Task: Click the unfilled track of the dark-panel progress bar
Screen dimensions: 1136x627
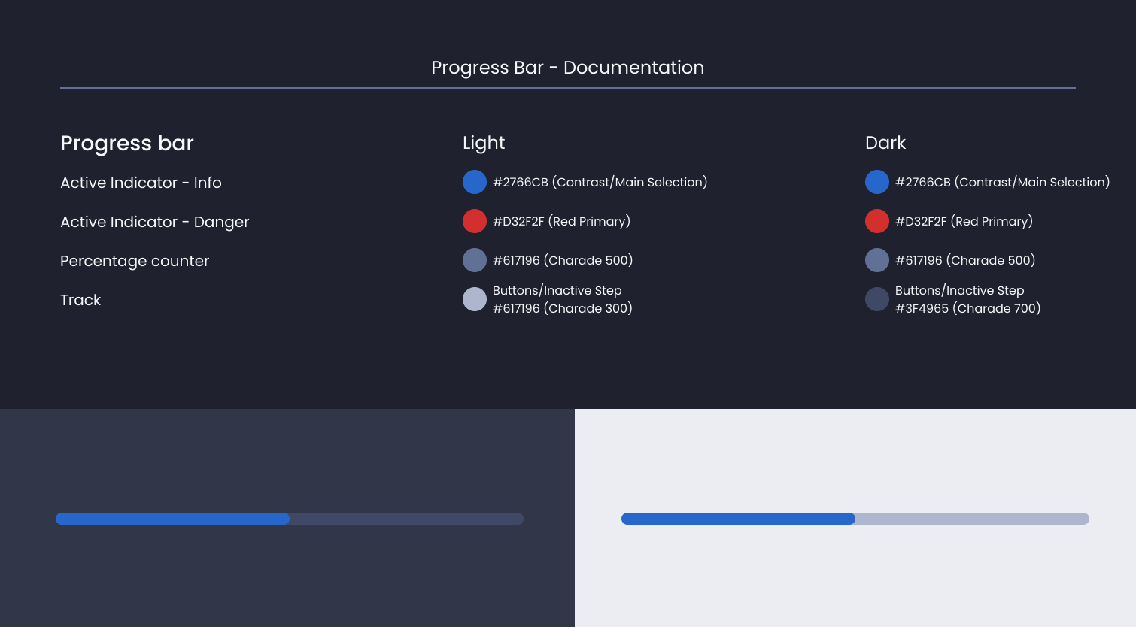Action: point(406,519)
